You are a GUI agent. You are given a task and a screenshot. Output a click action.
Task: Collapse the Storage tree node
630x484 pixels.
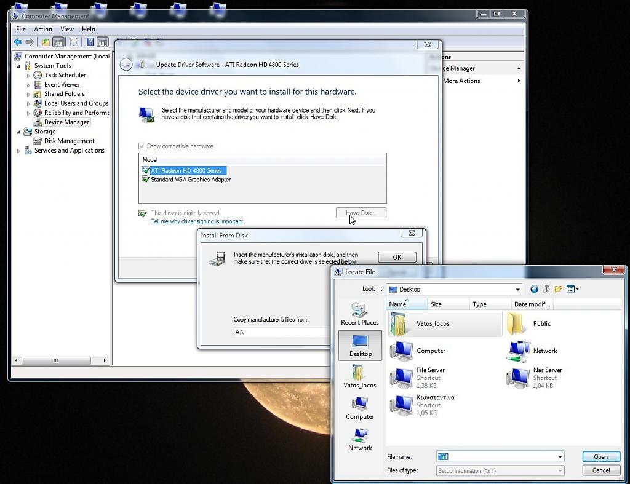click(18, 132)
